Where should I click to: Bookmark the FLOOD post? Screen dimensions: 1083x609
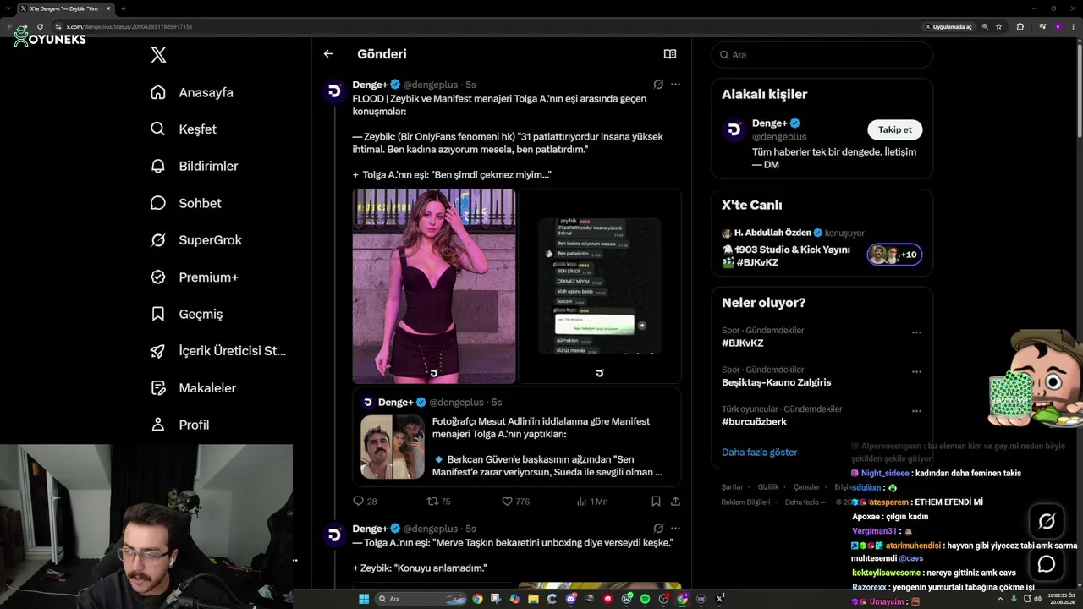click(x=656, y=502)
